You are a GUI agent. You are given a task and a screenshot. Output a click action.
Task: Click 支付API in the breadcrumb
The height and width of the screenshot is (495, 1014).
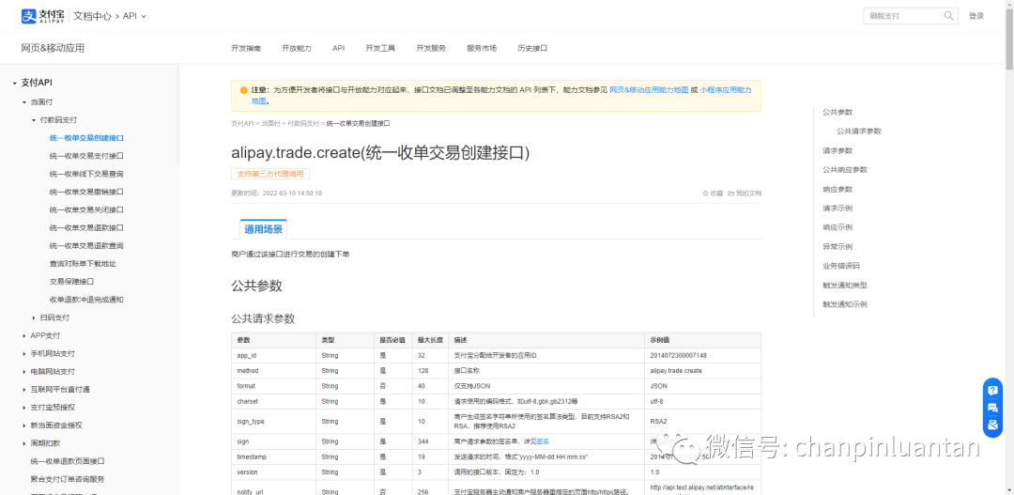click(x=242, y=123)
